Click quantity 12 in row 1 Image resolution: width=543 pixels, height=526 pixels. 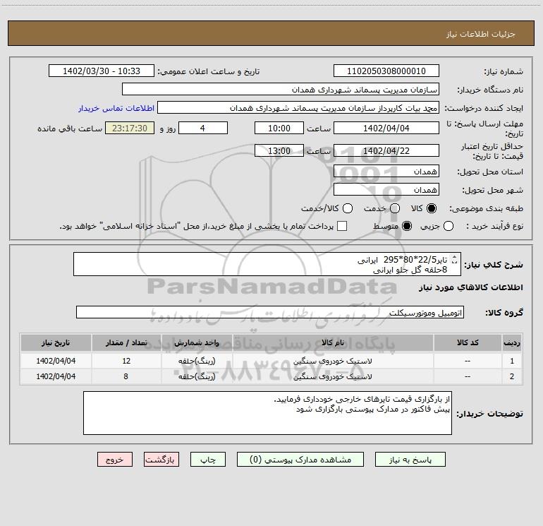[x=126, y=361]
